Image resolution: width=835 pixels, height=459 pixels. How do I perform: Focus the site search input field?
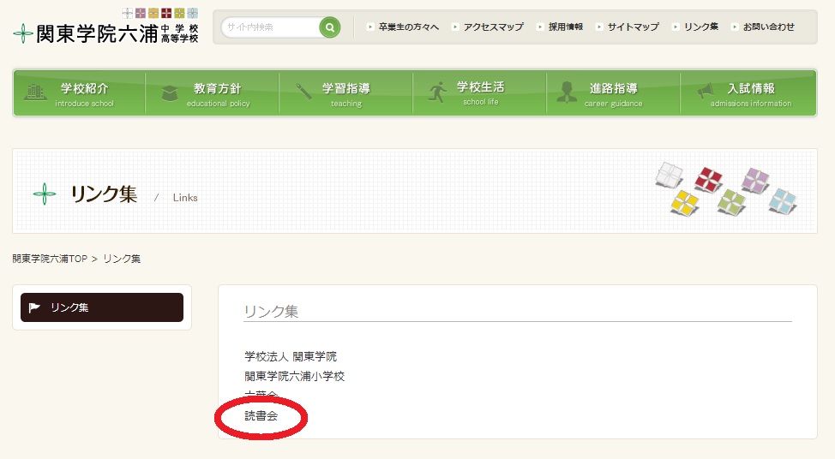(x=271, y=27)
